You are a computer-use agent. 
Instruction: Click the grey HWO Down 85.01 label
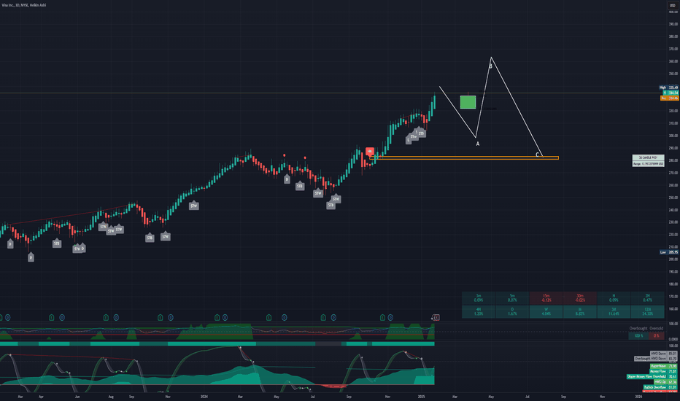[664, 354]
